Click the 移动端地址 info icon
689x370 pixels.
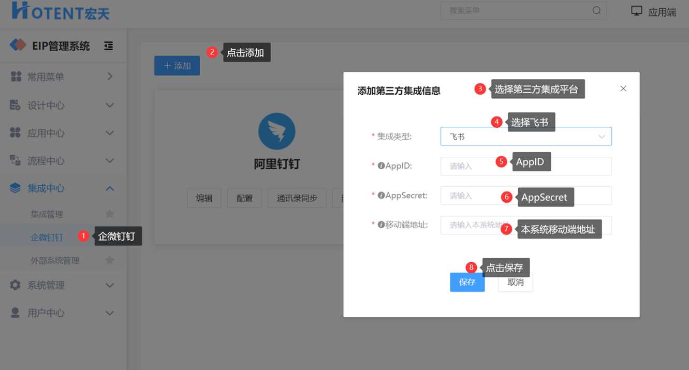click(x=381, y=225)
